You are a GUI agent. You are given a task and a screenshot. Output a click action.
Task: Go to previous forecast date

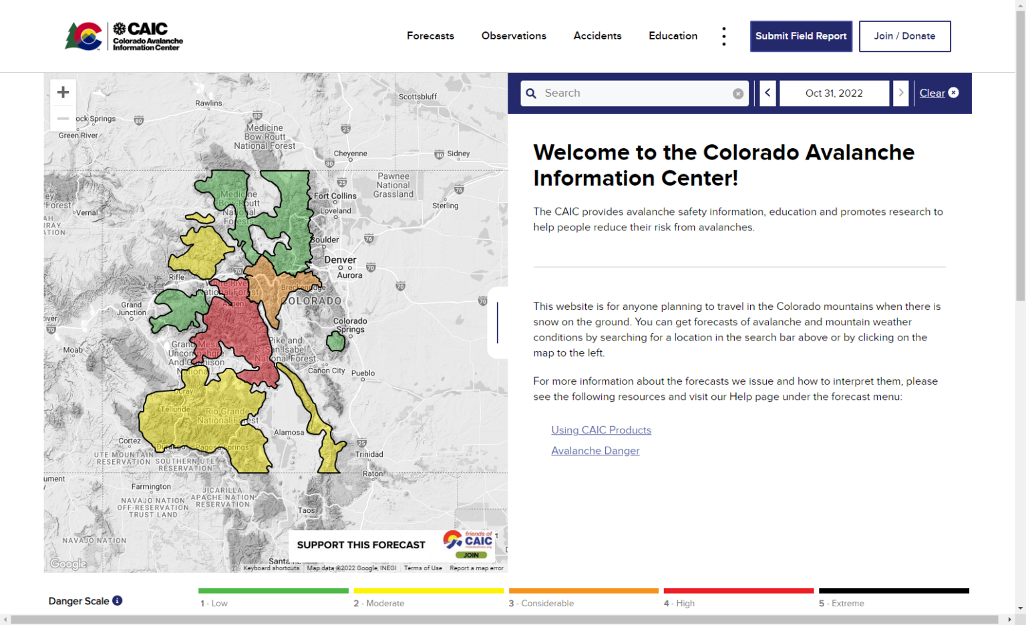coord(767,93)
